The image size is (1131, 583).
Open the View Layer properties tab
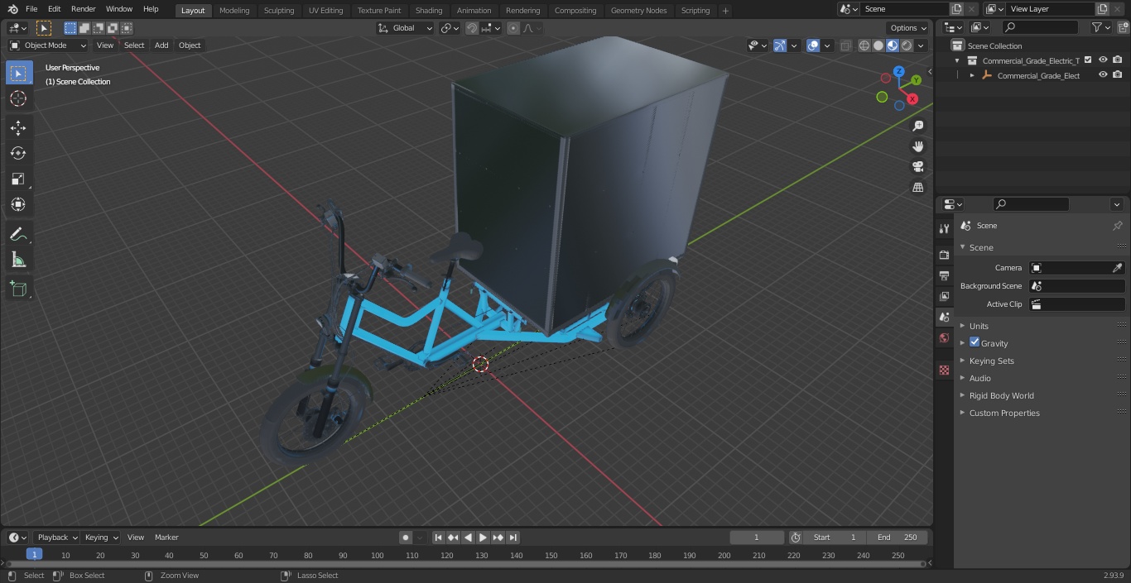coord(944,296)
